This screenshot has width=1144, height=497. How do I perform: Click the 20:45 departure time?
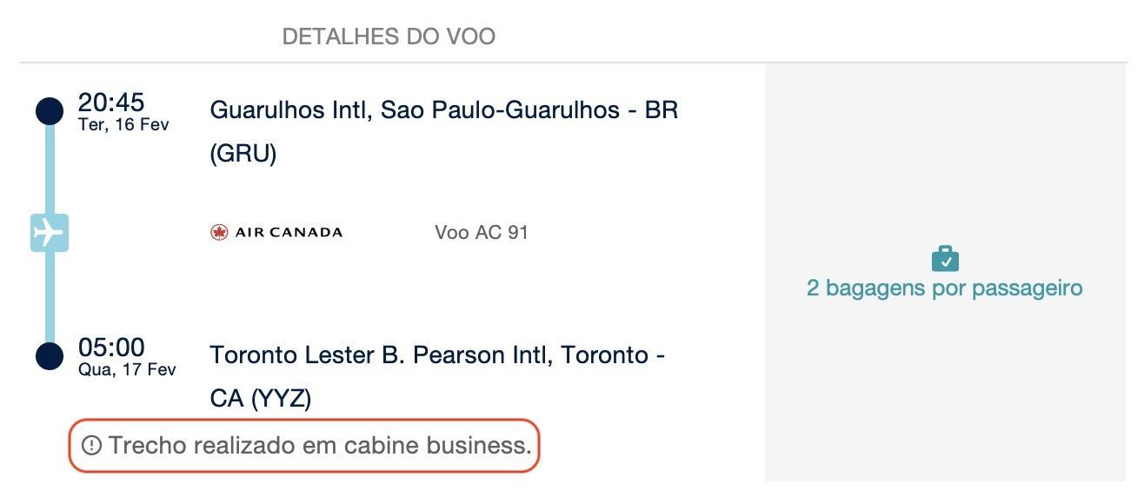(x=111, y=103)
